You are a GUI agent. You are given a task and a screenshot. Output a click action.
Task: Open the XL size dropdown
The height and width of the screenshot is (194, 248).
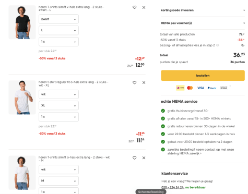58,105
